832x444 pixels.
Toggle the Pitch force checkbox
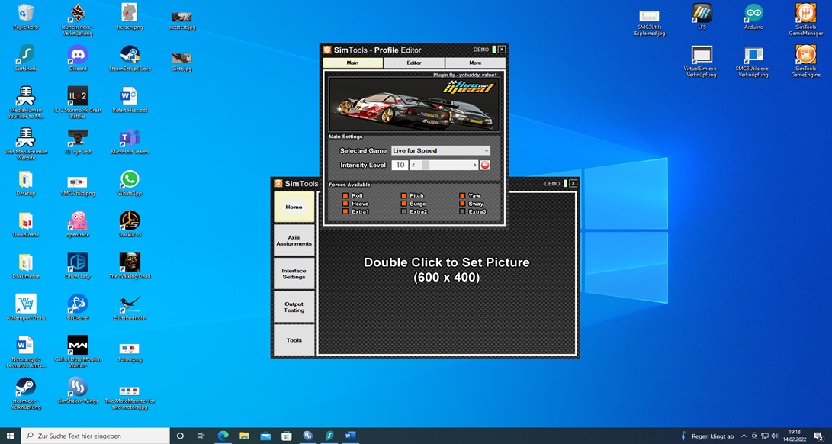(403, 196)
